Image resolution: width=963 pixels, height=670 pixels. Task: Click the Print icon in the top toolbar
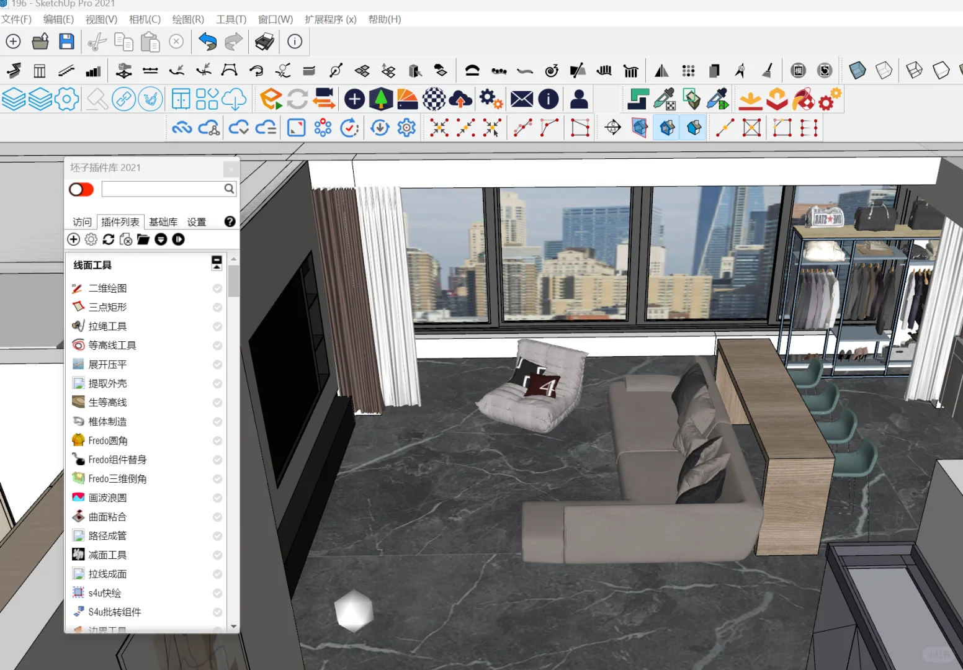264,42
